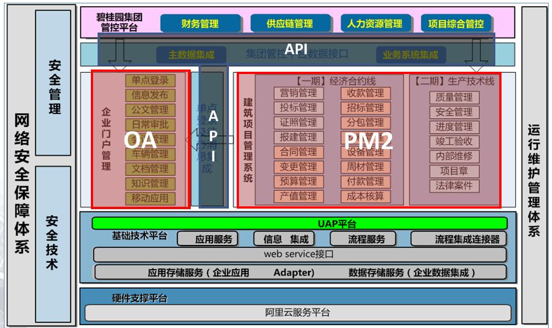Click the 项目综合管控 box
Screen dimensions: 552x328
(456, 24)
